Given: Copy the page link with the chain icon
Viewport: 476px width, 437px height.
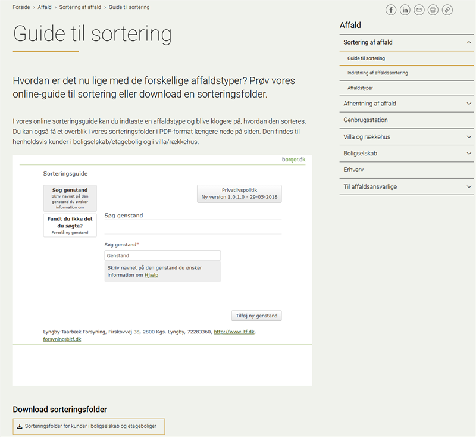Looking at the screenshot, I should (447, 10).
